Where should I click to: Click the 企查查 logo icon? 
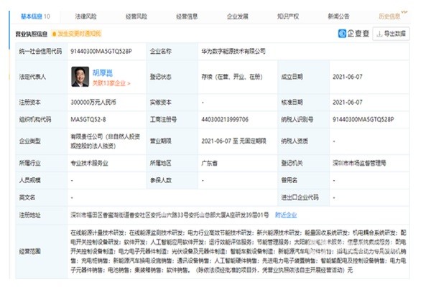click(342, 34)
